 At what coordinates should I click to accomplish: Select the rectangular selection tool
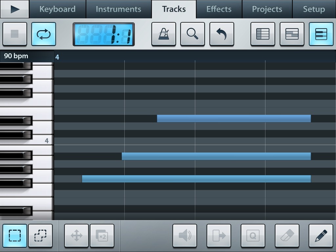point(15,236)
